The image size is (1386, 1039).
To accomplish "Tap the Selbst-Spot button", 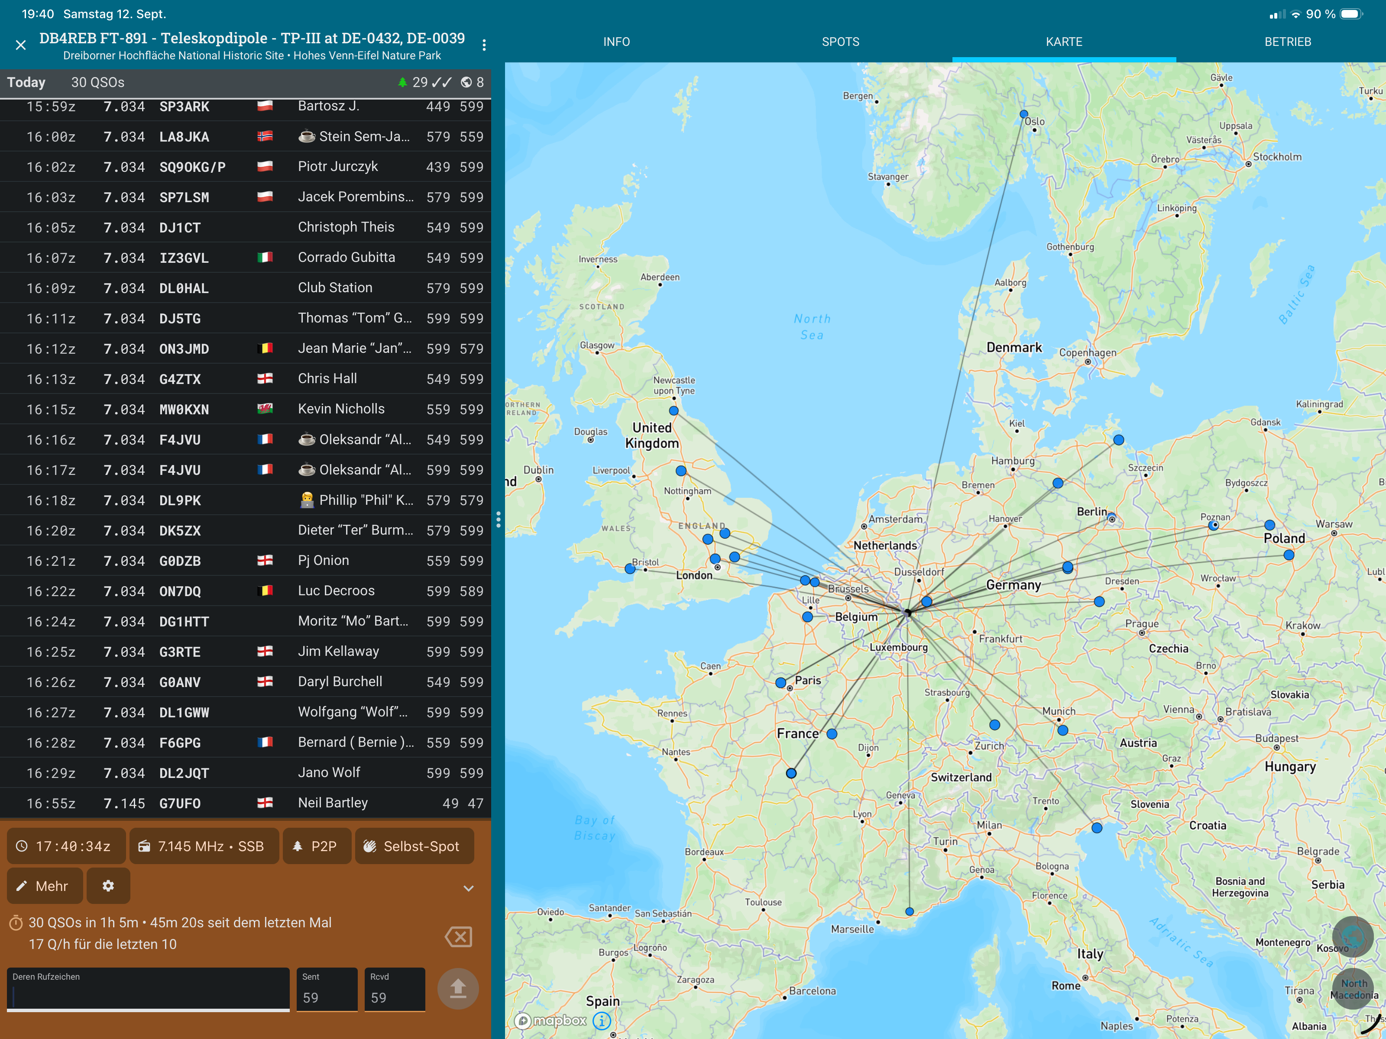I will coord(414,846).
